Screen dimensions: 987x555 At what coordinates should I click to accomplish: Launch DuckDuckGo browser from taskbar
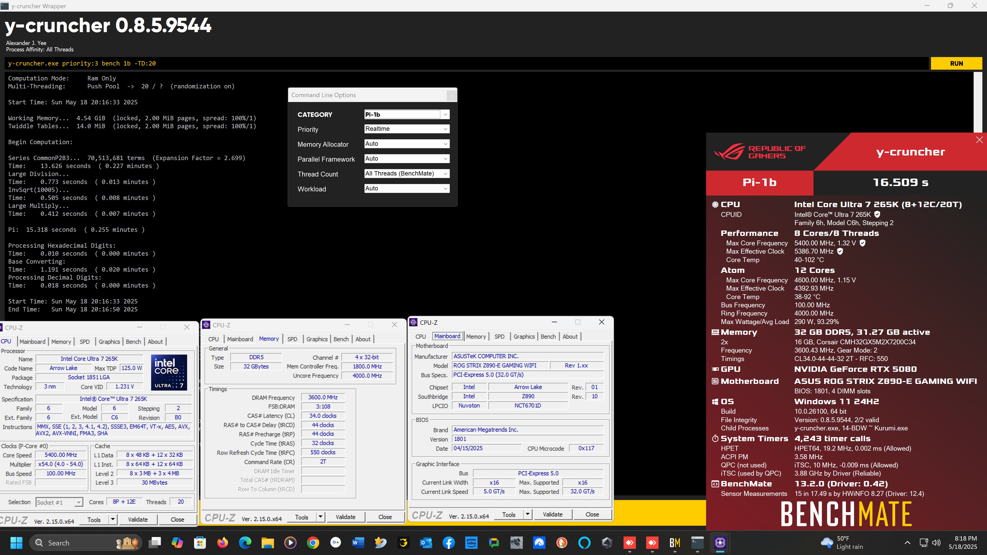point(562,542)
